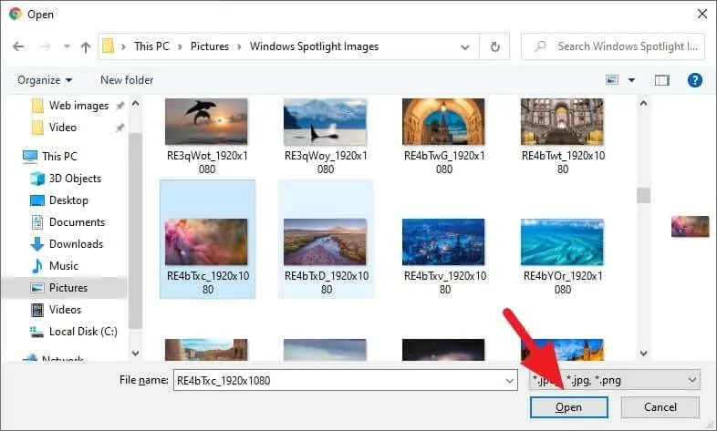Click the Downloads arrow icon

point(37,244)
